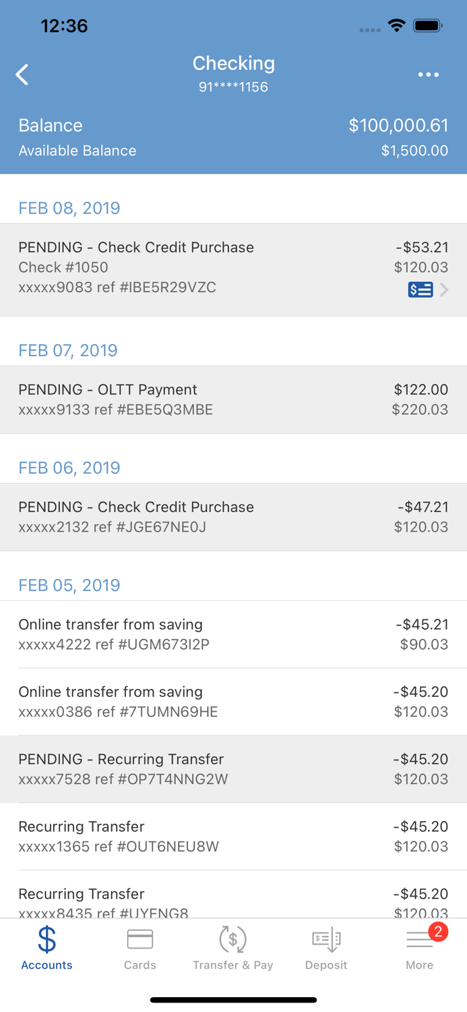Select the Wi-Fi indicator in the status bar
The width and height of the screenshot is (467, 1012).
(396, 26)
